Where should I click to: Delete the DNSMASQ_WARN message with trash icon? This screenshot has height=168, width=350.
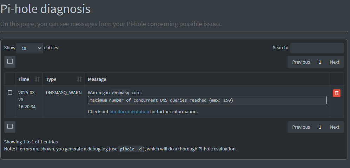pos(336,93)
